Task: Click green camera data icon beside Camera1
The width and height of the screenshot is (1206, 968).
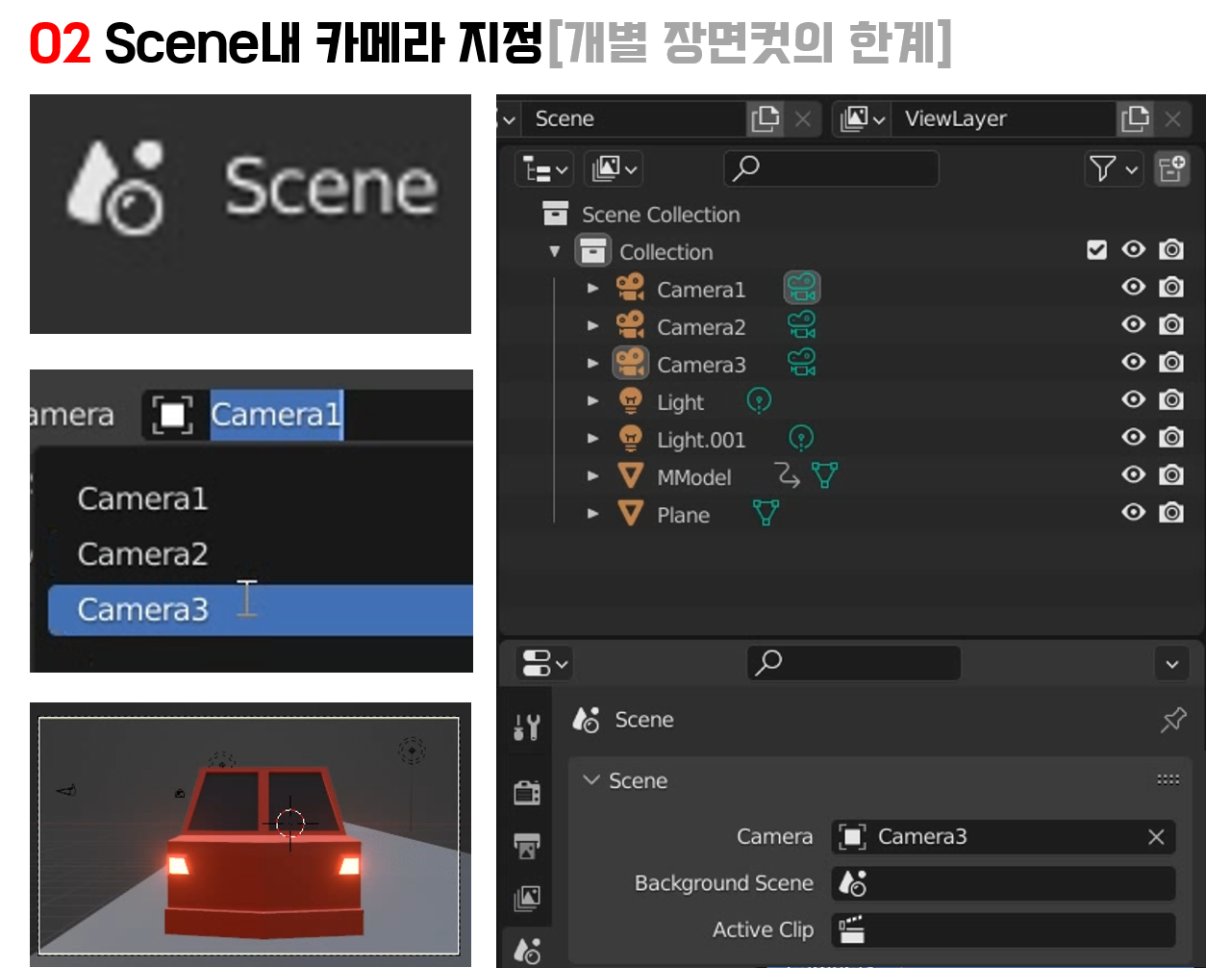Action: tap(801, 287)
